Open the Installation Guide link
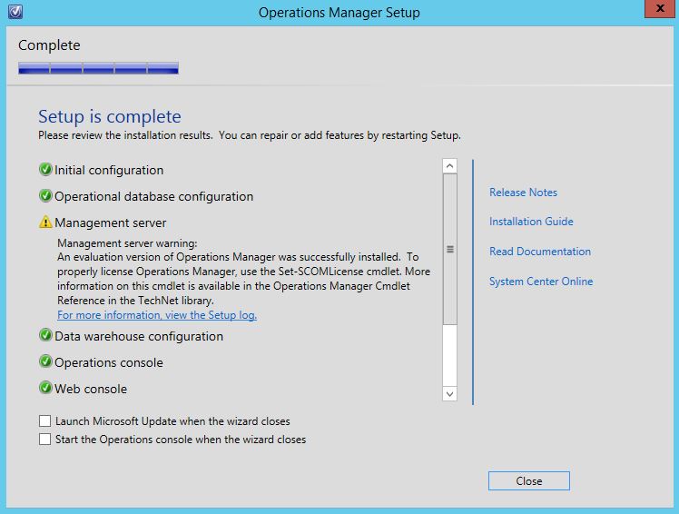 point(531,222)
